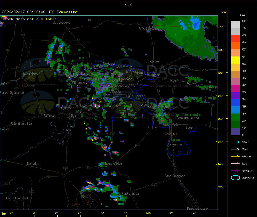Click the 'Paso_El_Loro' map label
This screenshot has width=257, height=217.
point(197,208)
